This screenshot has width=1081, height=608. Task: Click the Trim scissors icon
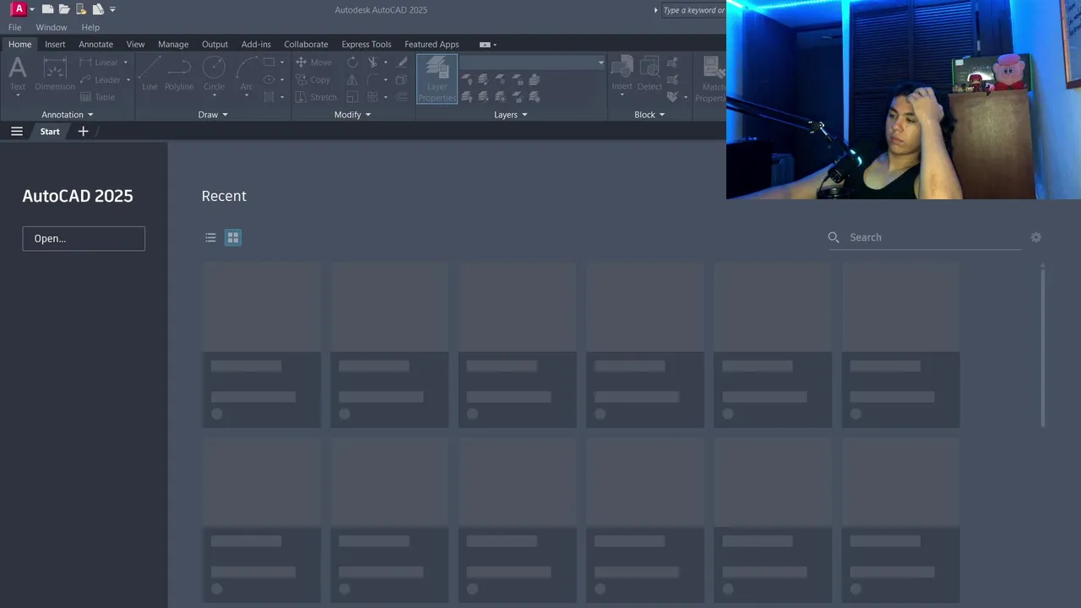pos(372,62)
